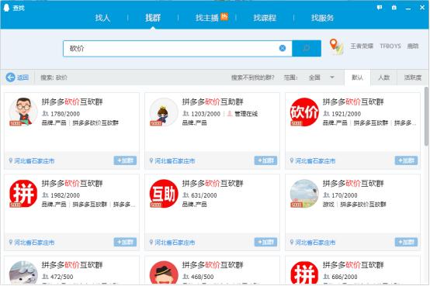Viewport: 430px width, 286px height.
Task: Click 河北省石家庄市 under the 1203/2000 group
Action: [x=175, y=160]
